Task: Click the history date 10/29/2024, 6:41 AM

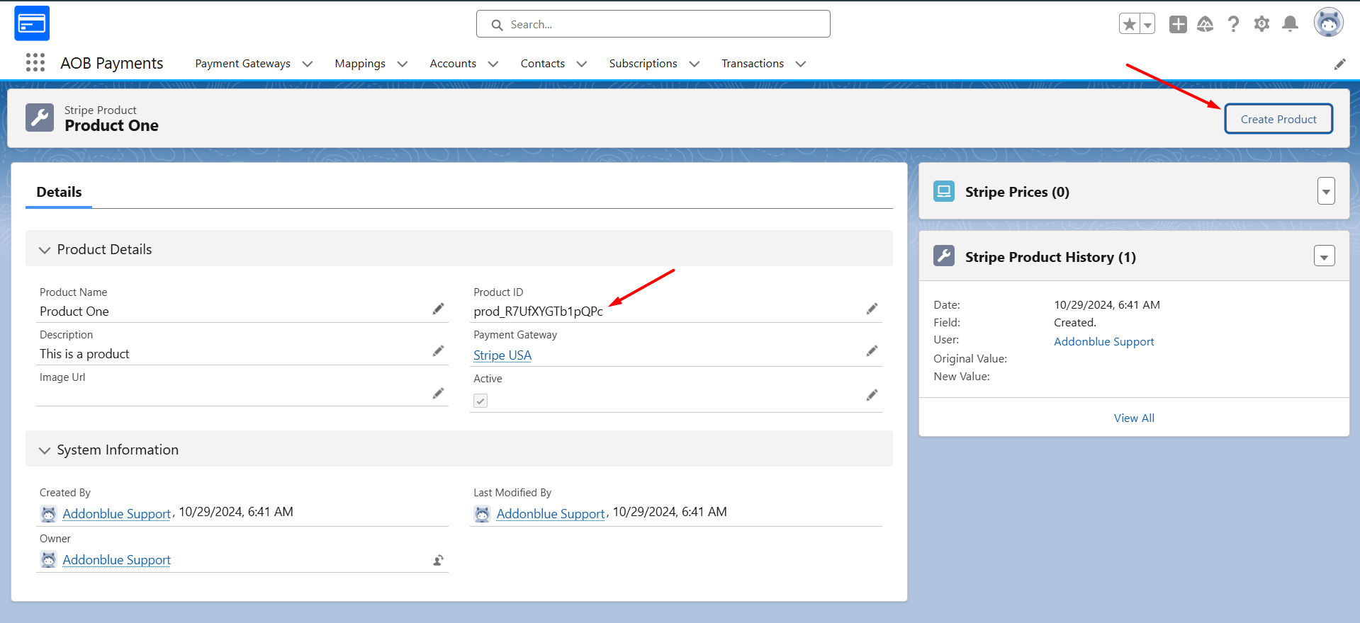Action: (1106, 305)
